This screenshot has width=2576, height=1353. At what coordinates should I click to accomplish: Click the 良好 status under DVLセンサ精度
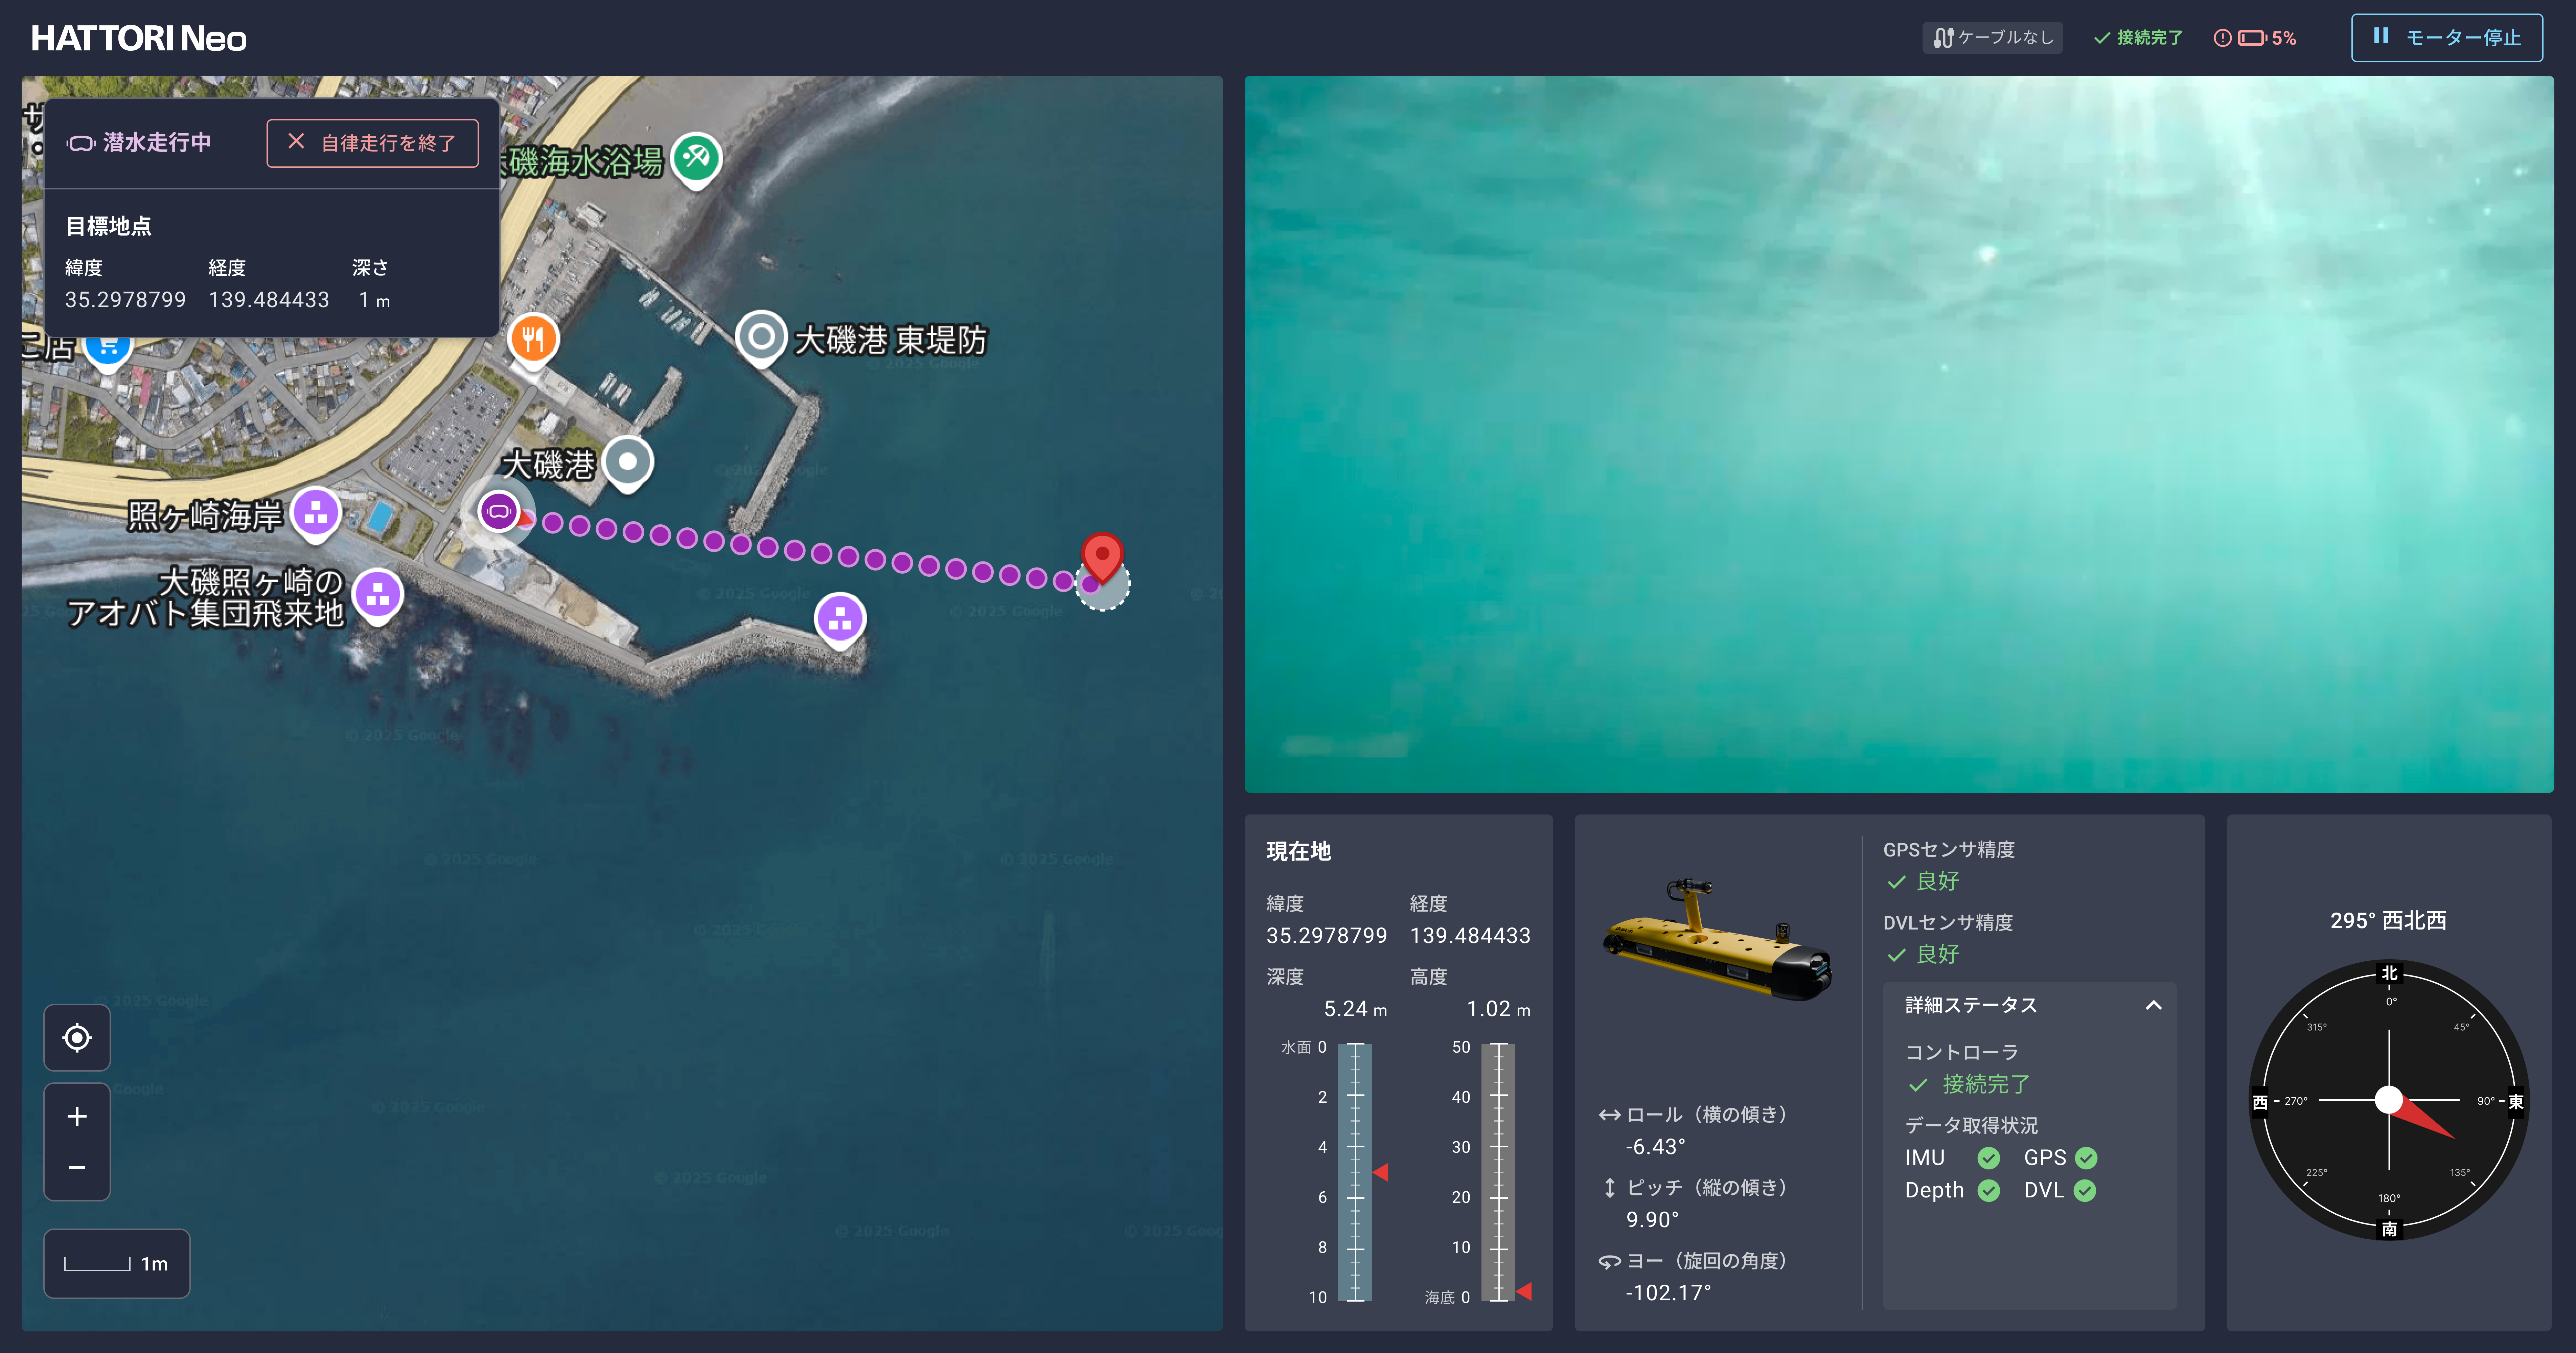[x=1923, y=954]
